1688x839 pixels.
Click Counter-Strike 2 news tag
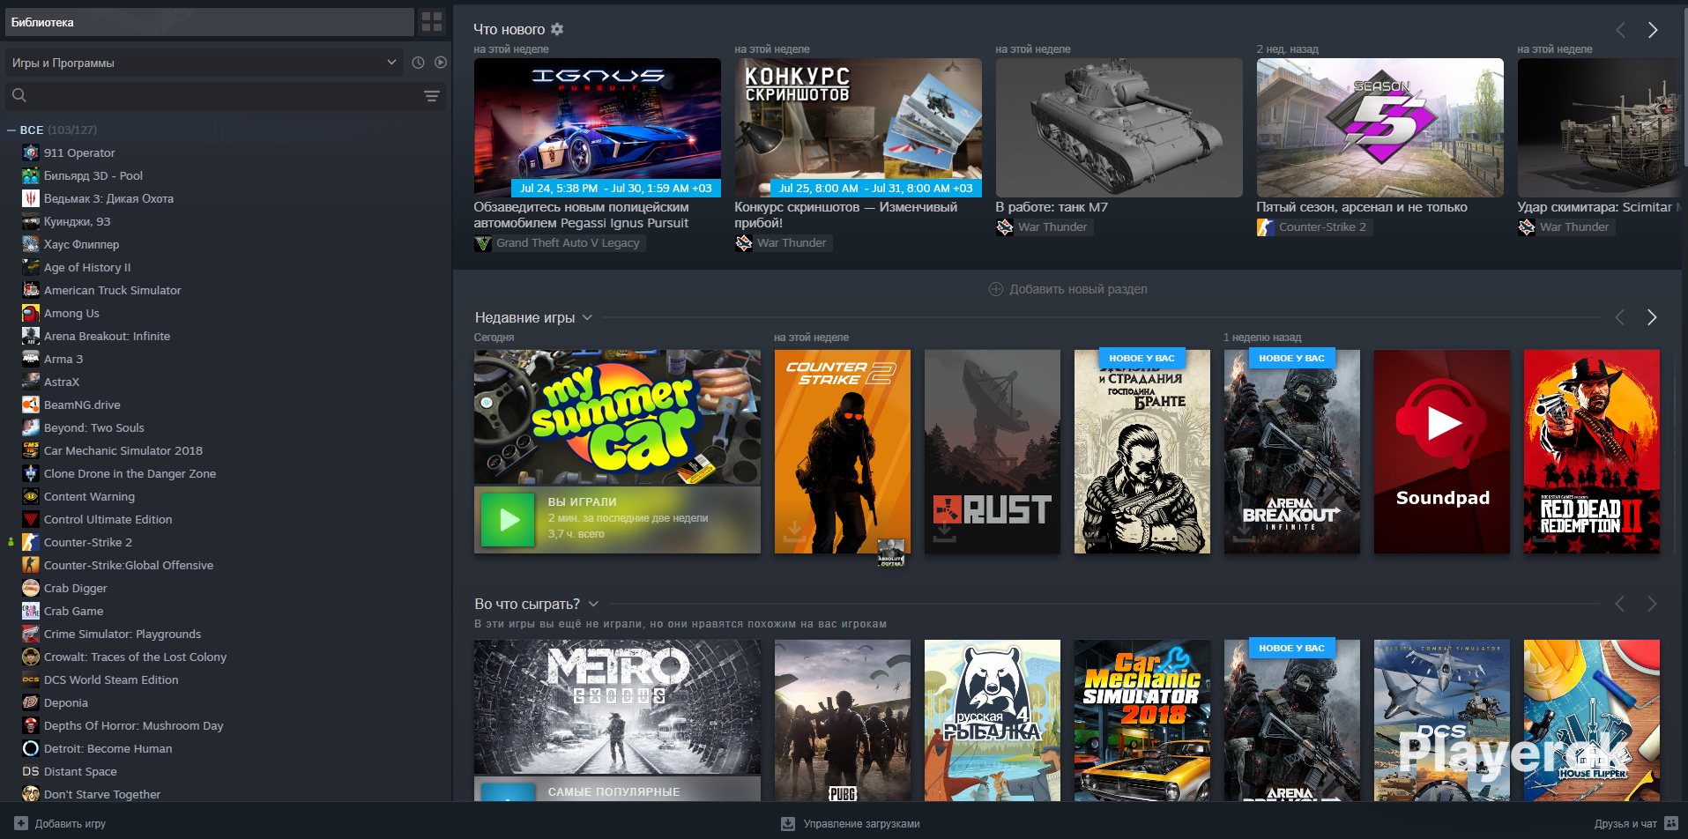coord(1314,227)
